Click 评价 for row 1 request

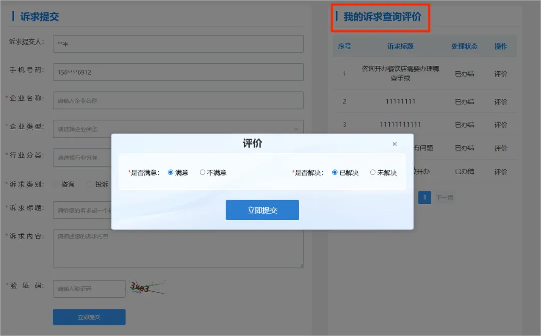tap(501, 74)
